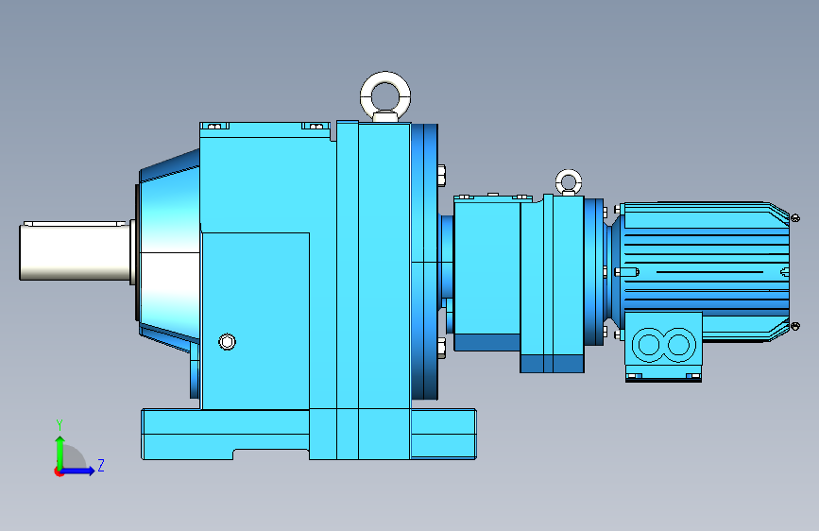The image size is (819, 531).
Task: Select the gearbox foot mounting base
Action: pos(309,435)
